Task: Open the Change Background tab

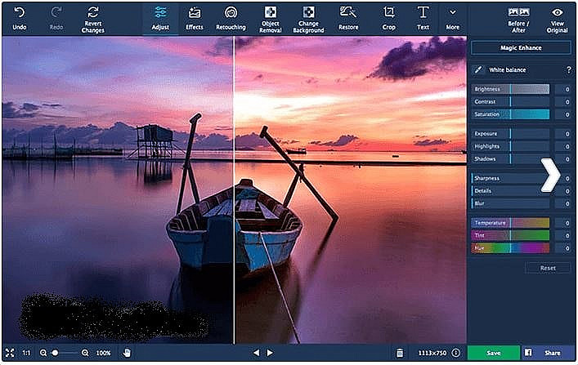Action: [308, 20]
